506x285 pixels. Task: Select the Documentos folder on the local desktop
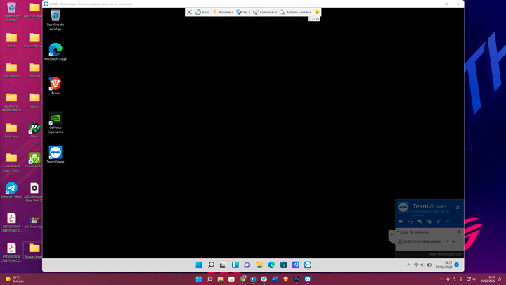click(x=12, y=70)
